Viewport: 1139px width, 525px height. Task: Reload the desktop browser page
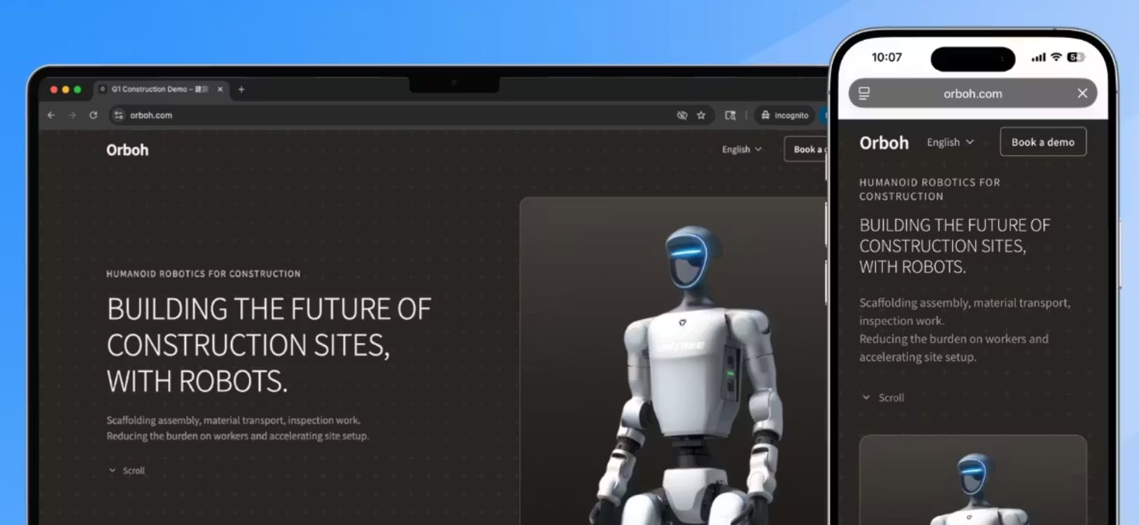tap(93, 115)
